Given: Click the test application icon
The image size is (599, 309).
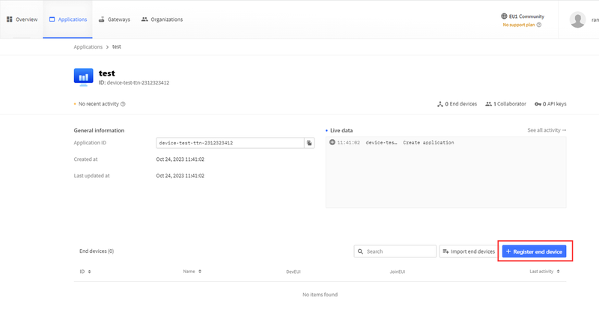Looking at the screenshot, I should click(82, 77).
